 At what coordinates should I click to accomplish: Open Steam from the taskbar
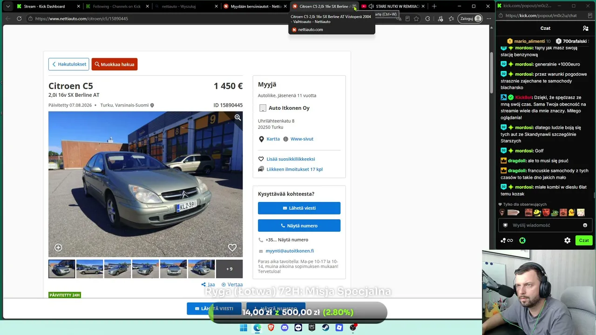tap(326, 328)
